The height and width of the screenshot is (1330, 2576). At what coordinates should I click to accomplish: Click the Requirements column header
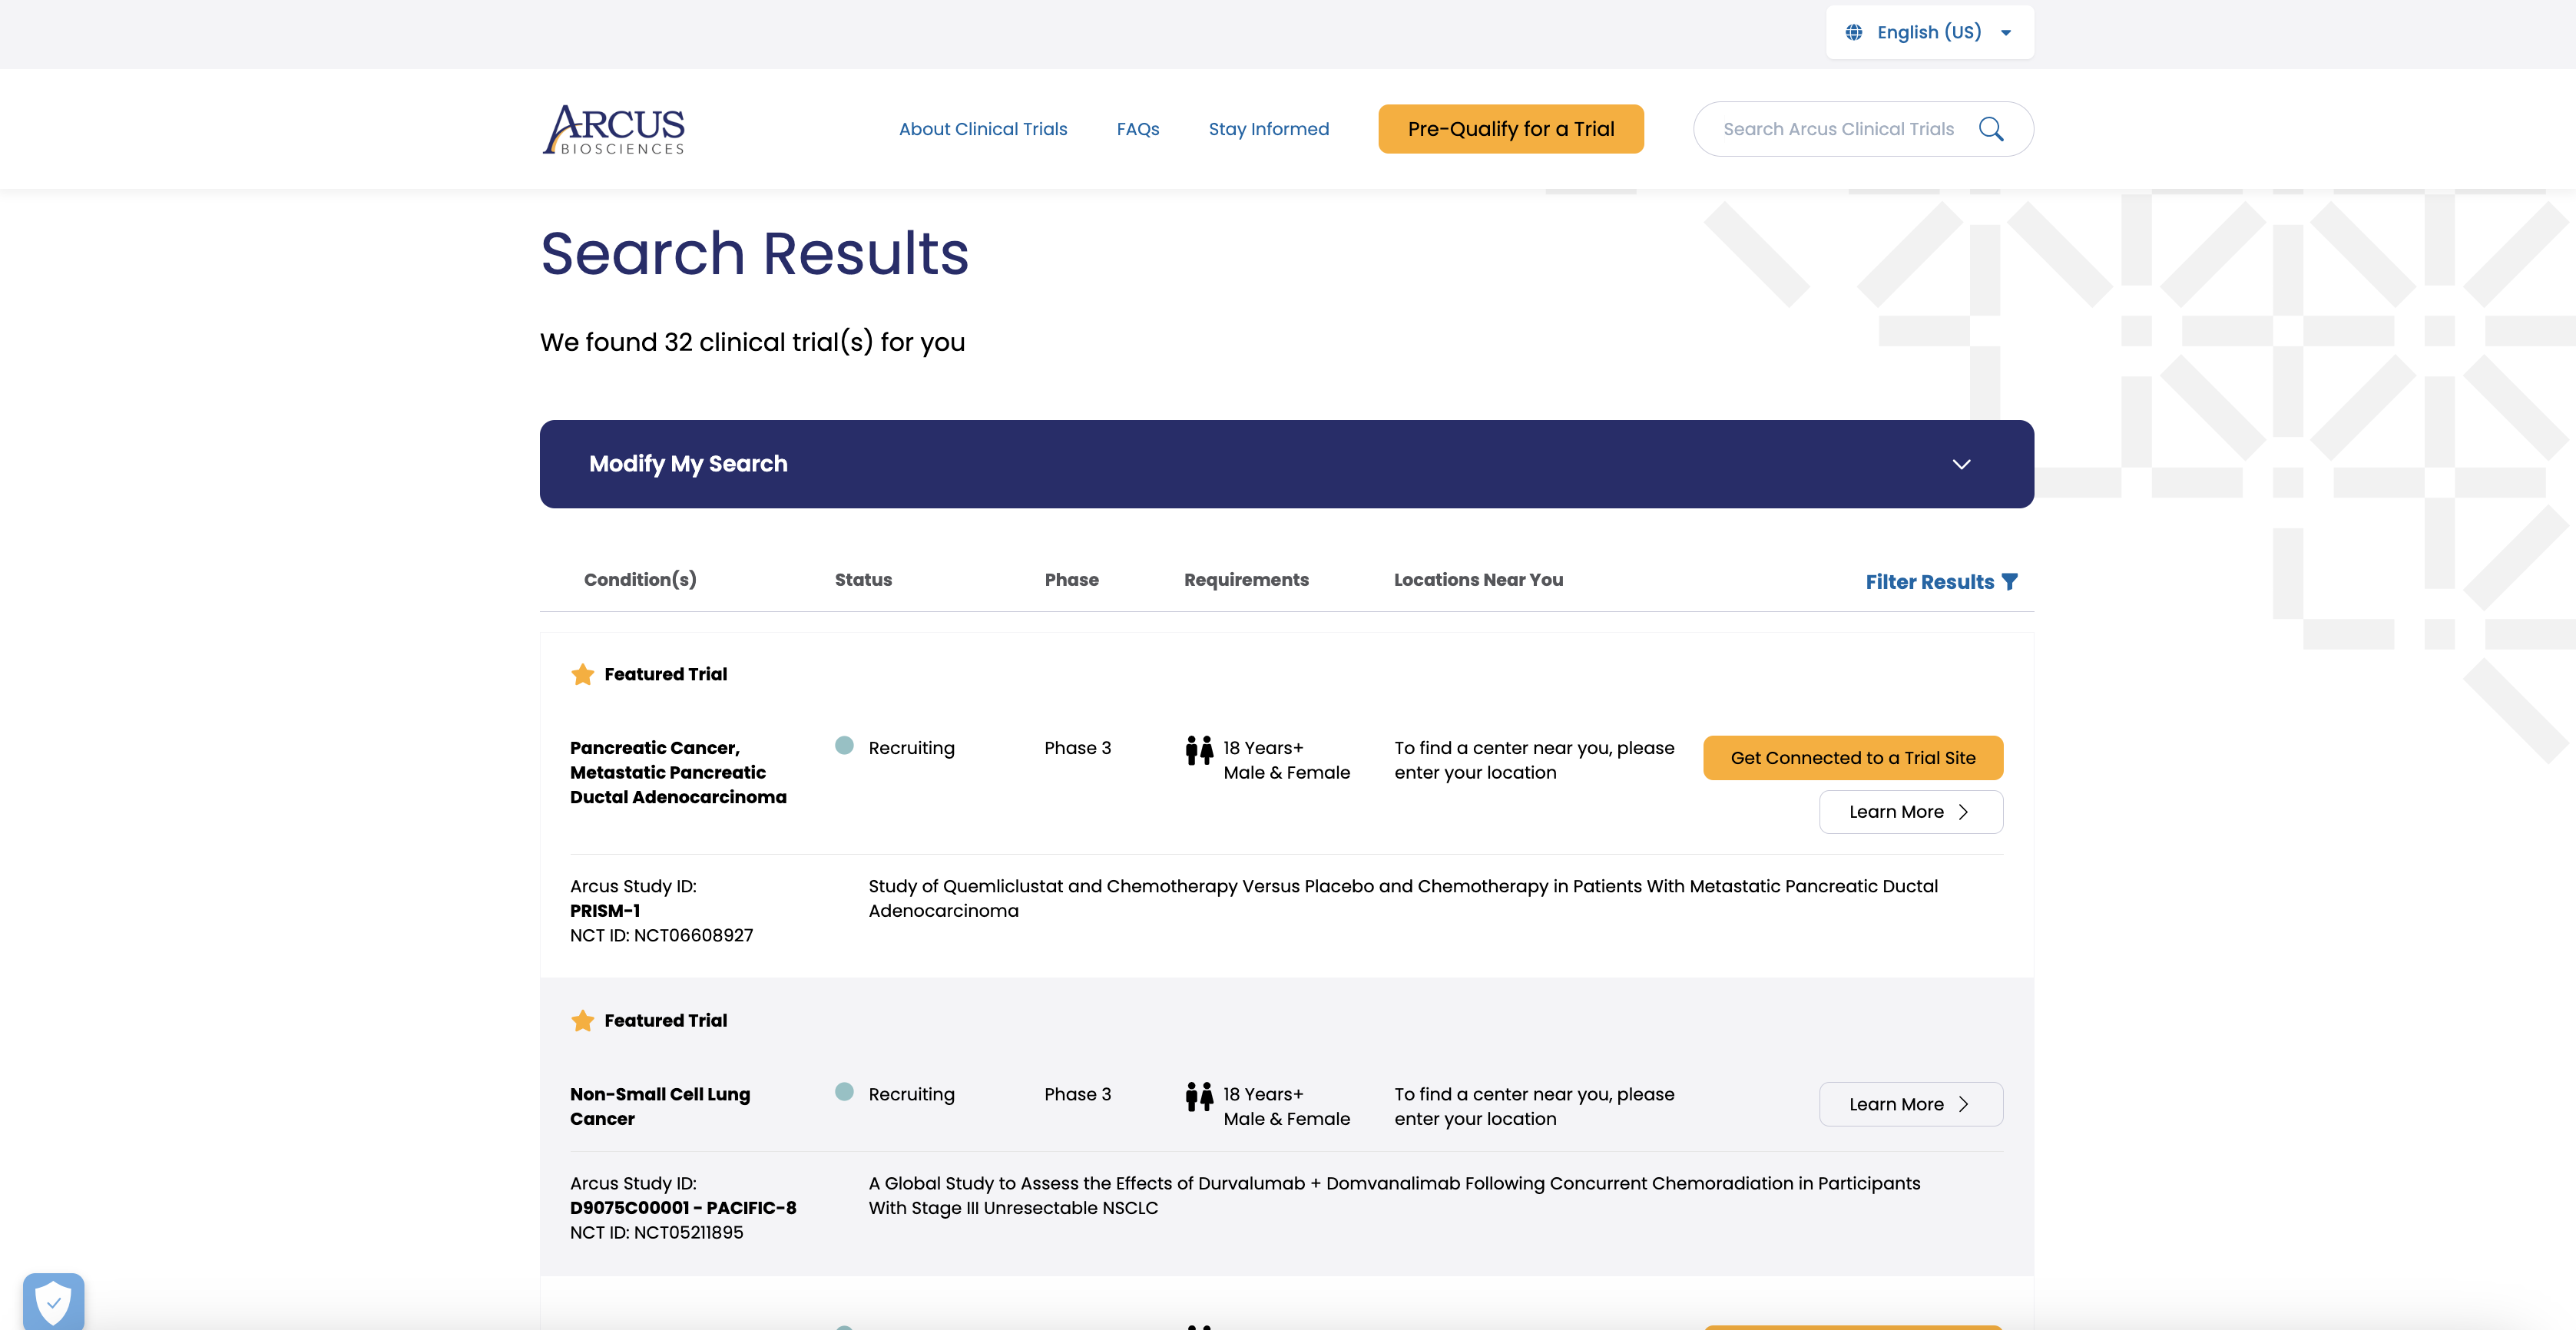[1246, 580]
